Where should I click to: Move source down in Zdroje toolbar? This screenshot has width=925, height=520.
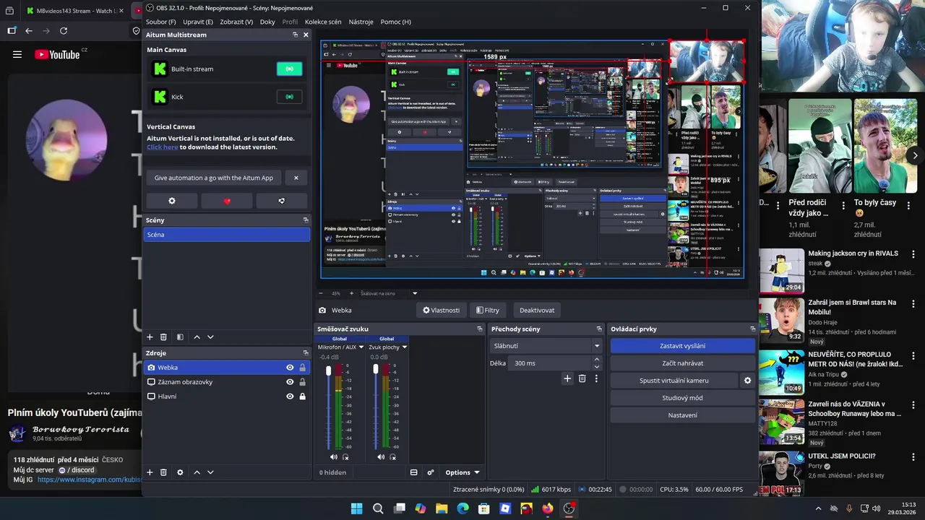(210, 472)
